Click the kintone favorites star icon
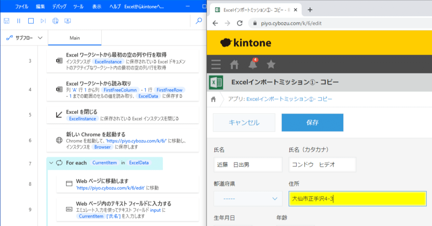Image resolution: width=432 pixels, height=226 pixels. 271,65
